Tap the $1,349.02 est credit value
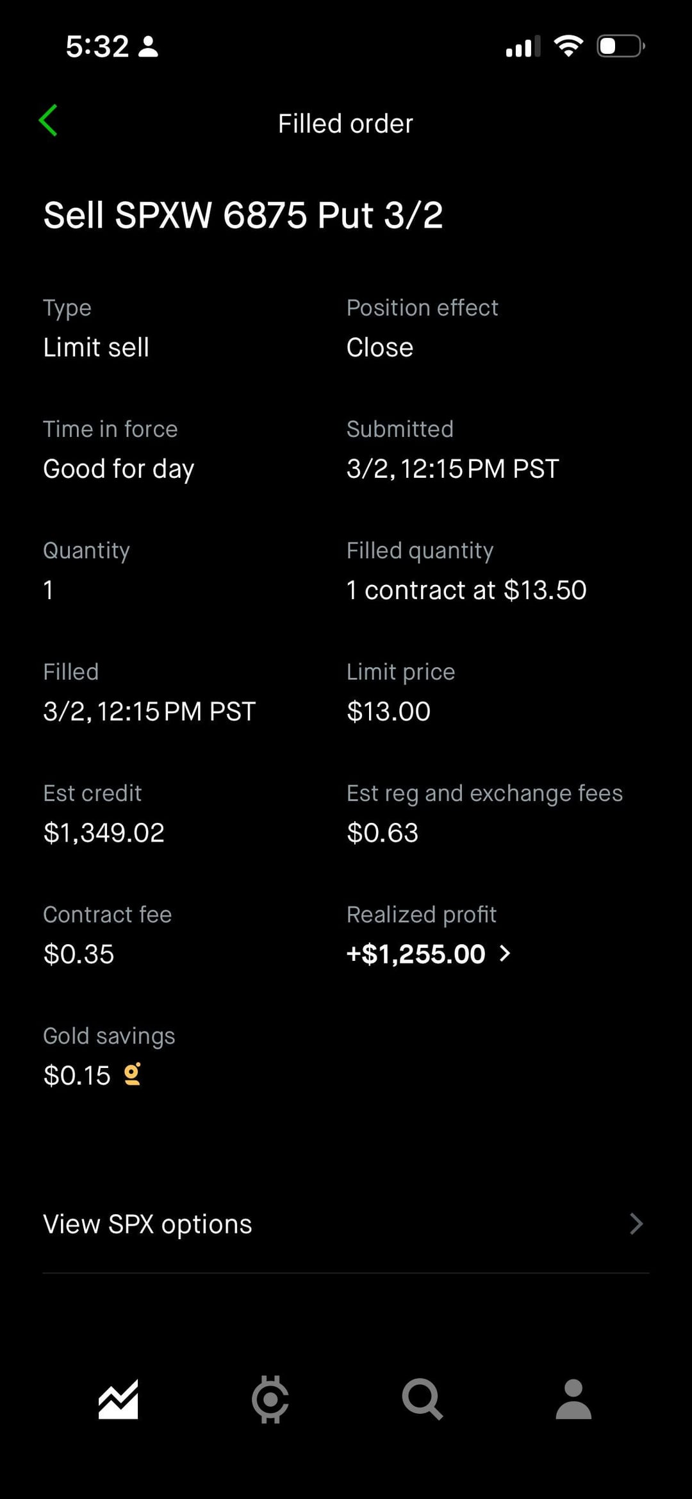Screen dimensions: 692x1499 click(x=104, y=833)
